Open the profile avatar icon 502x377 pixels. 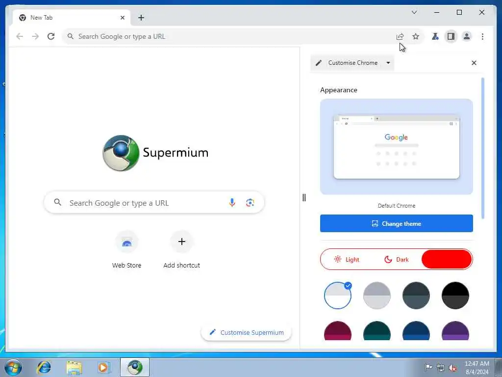467,36
